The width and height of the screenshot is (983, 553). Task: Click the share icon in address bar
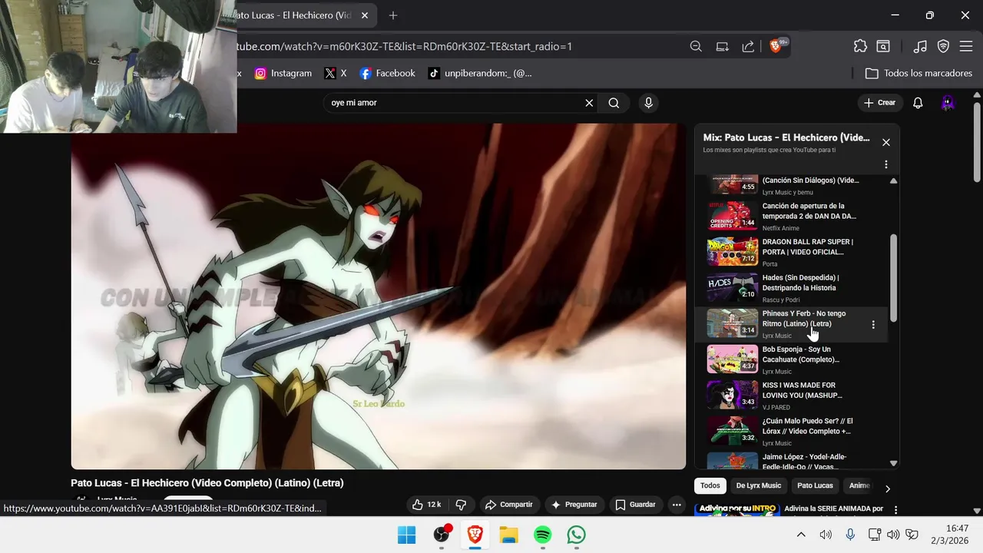point(748,46)
